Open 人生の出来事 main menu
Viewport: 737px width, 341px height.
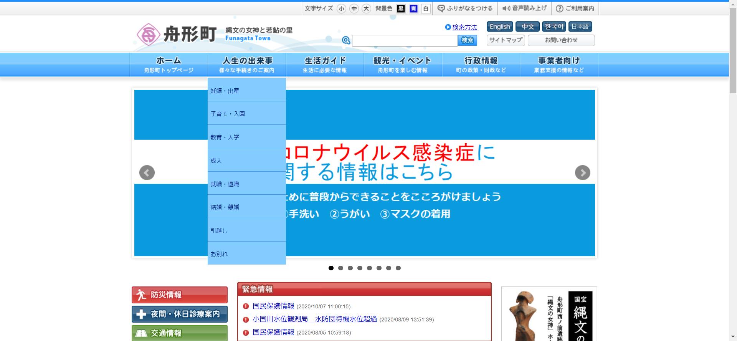click(x=247, y=65)
